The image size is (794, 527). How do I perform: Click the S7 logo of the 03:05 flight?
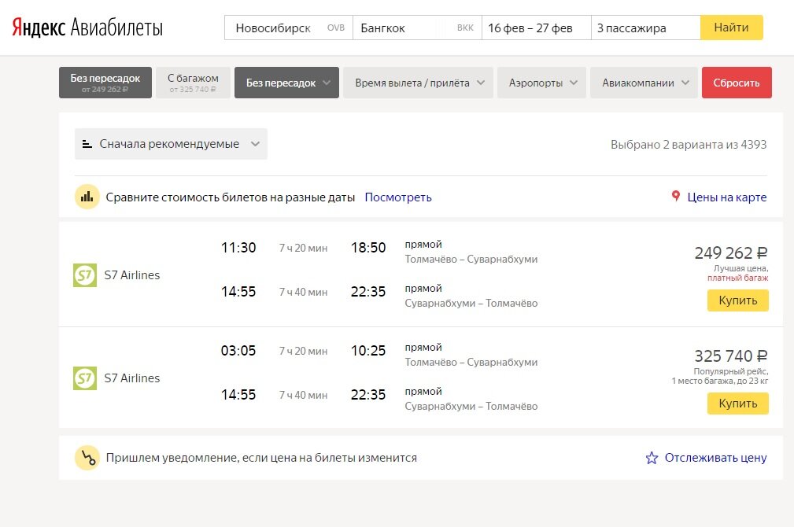coord(85,378)
